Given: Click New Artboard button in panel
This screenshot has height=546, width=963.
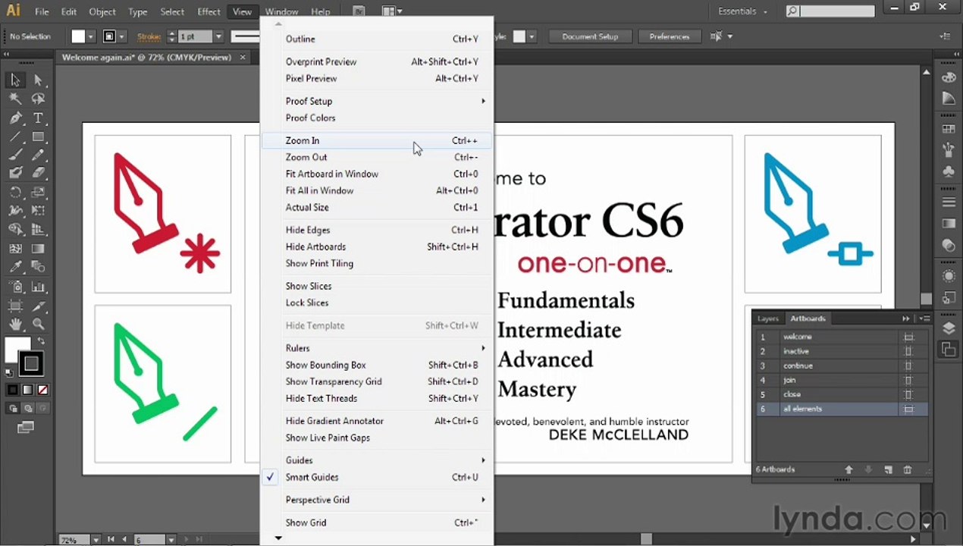Looking at the screenshot, I should (x=889, y=470).
